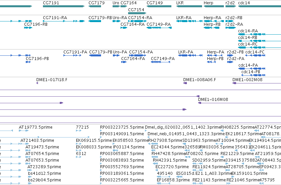
Task: Select protein label CG7164-PA
Action: (133, 59)
